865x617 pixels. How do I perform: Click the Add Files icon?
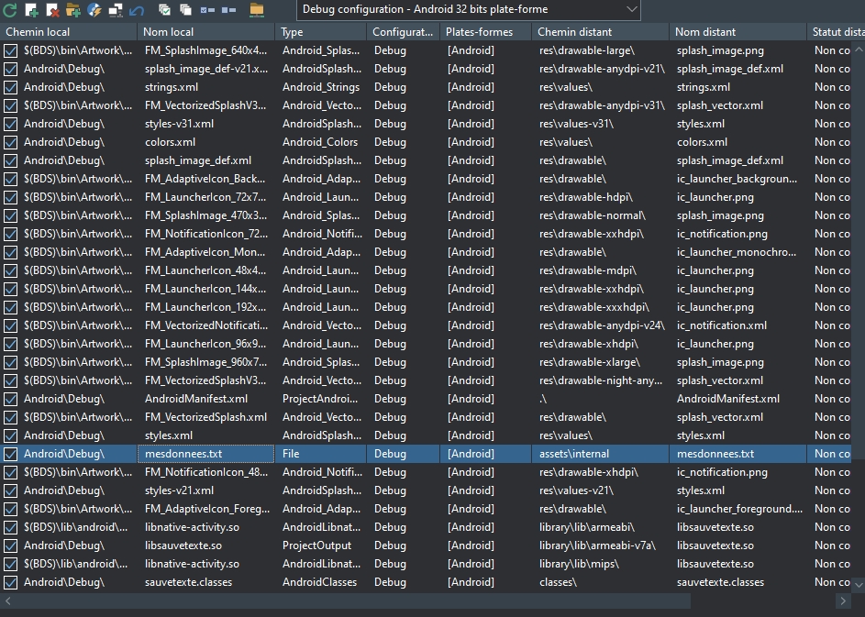31,10
